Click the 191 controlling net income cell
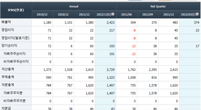 click(106, 54)
